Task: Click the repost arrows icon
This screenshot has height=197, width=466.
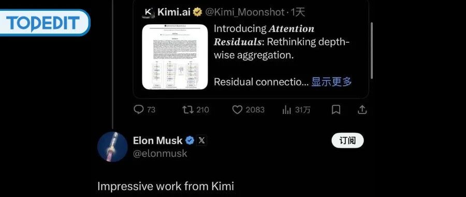Action: [x=187, y=110]
